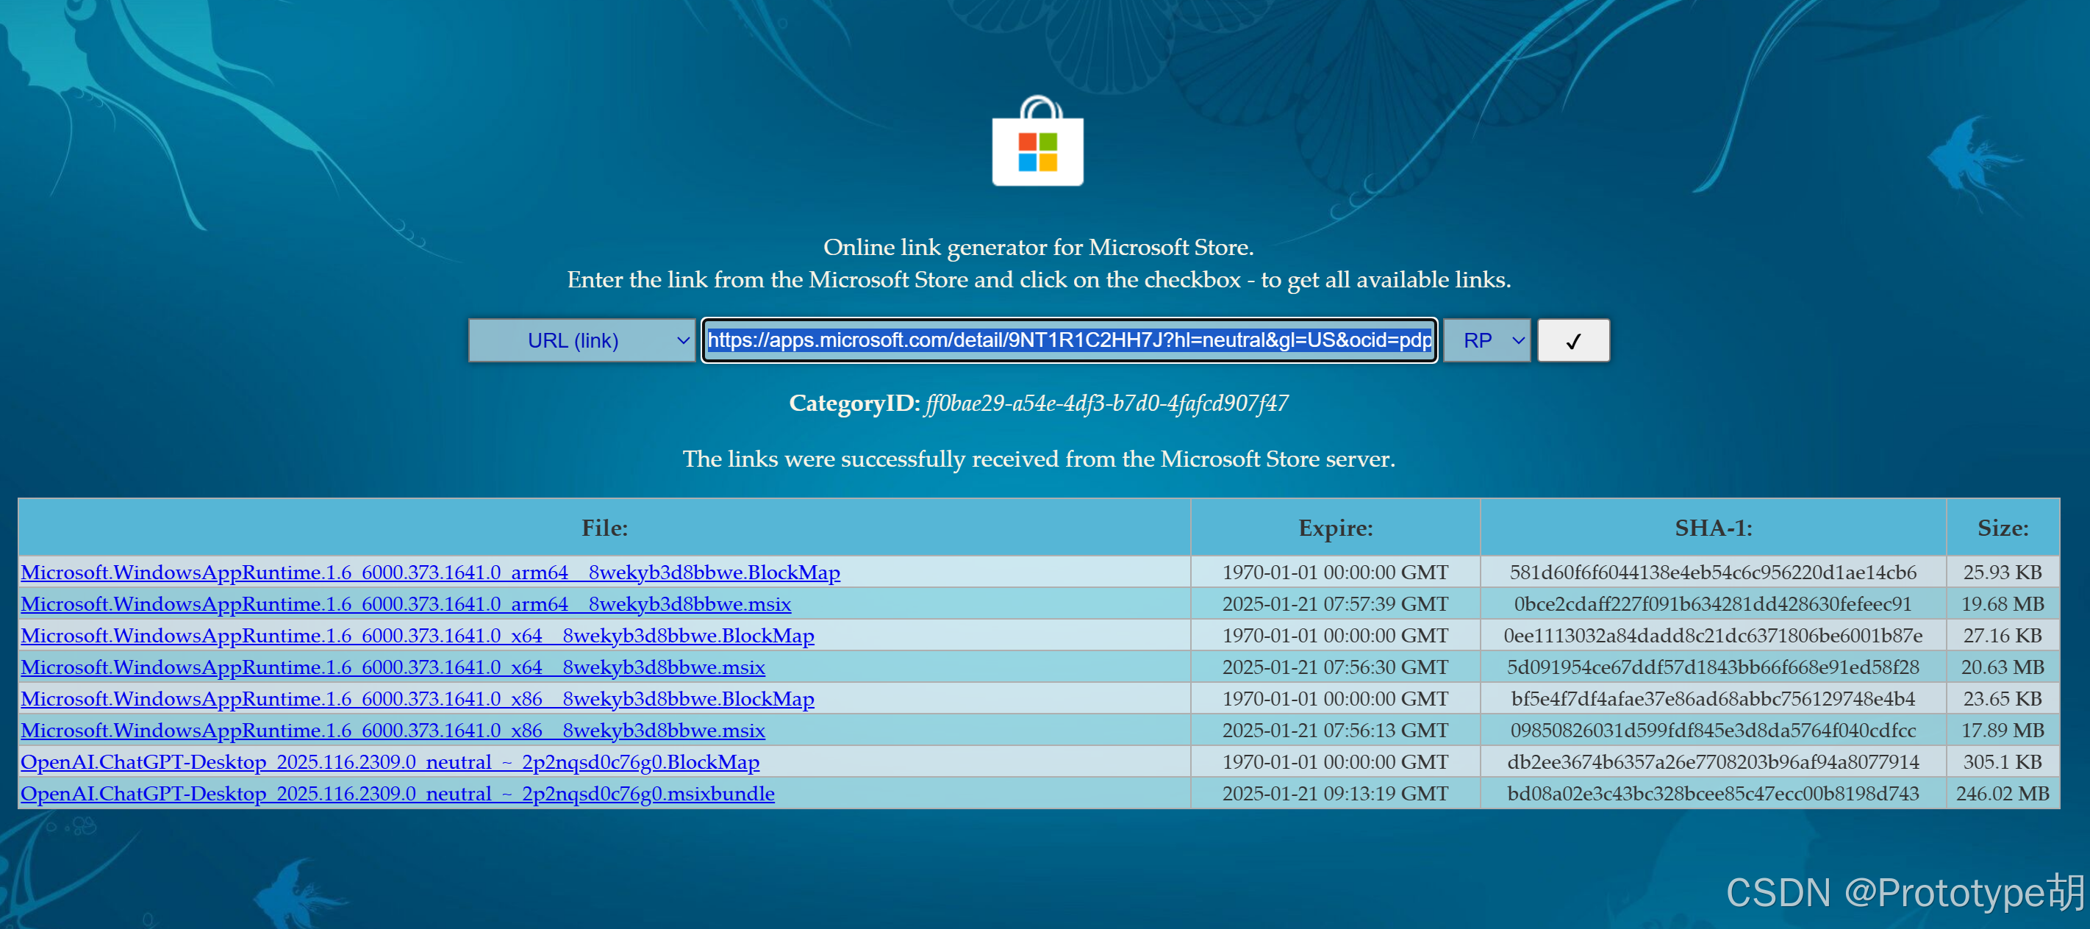Click SHA-1 hash 581d60f6f6044138e4eb54c6c956220d1ae14cb6

click(1714, 572)
